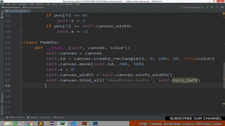Open the Navigate menu
The image size is (225, 126).
tap(23, 4)
